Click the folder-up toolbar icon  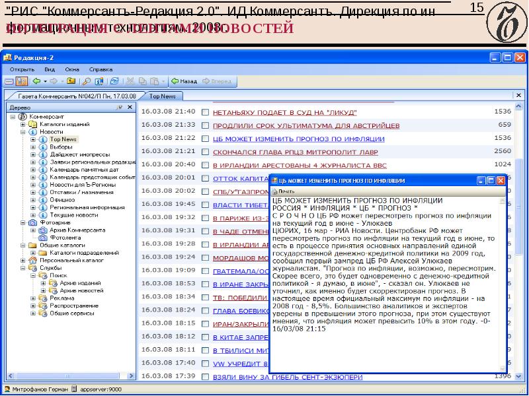click(71, 81)
